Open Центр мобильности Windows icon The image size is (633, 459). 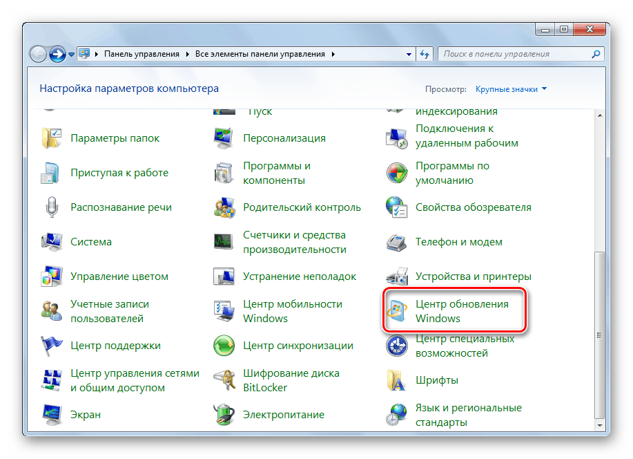coord(224,311)
